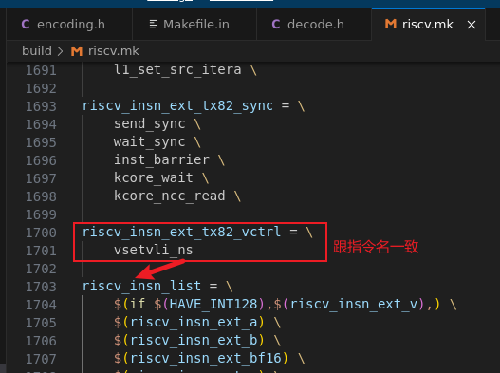Click on riscv_insn_ext_tx82_vctrl variable
The image size is (500, 373).
182,232
